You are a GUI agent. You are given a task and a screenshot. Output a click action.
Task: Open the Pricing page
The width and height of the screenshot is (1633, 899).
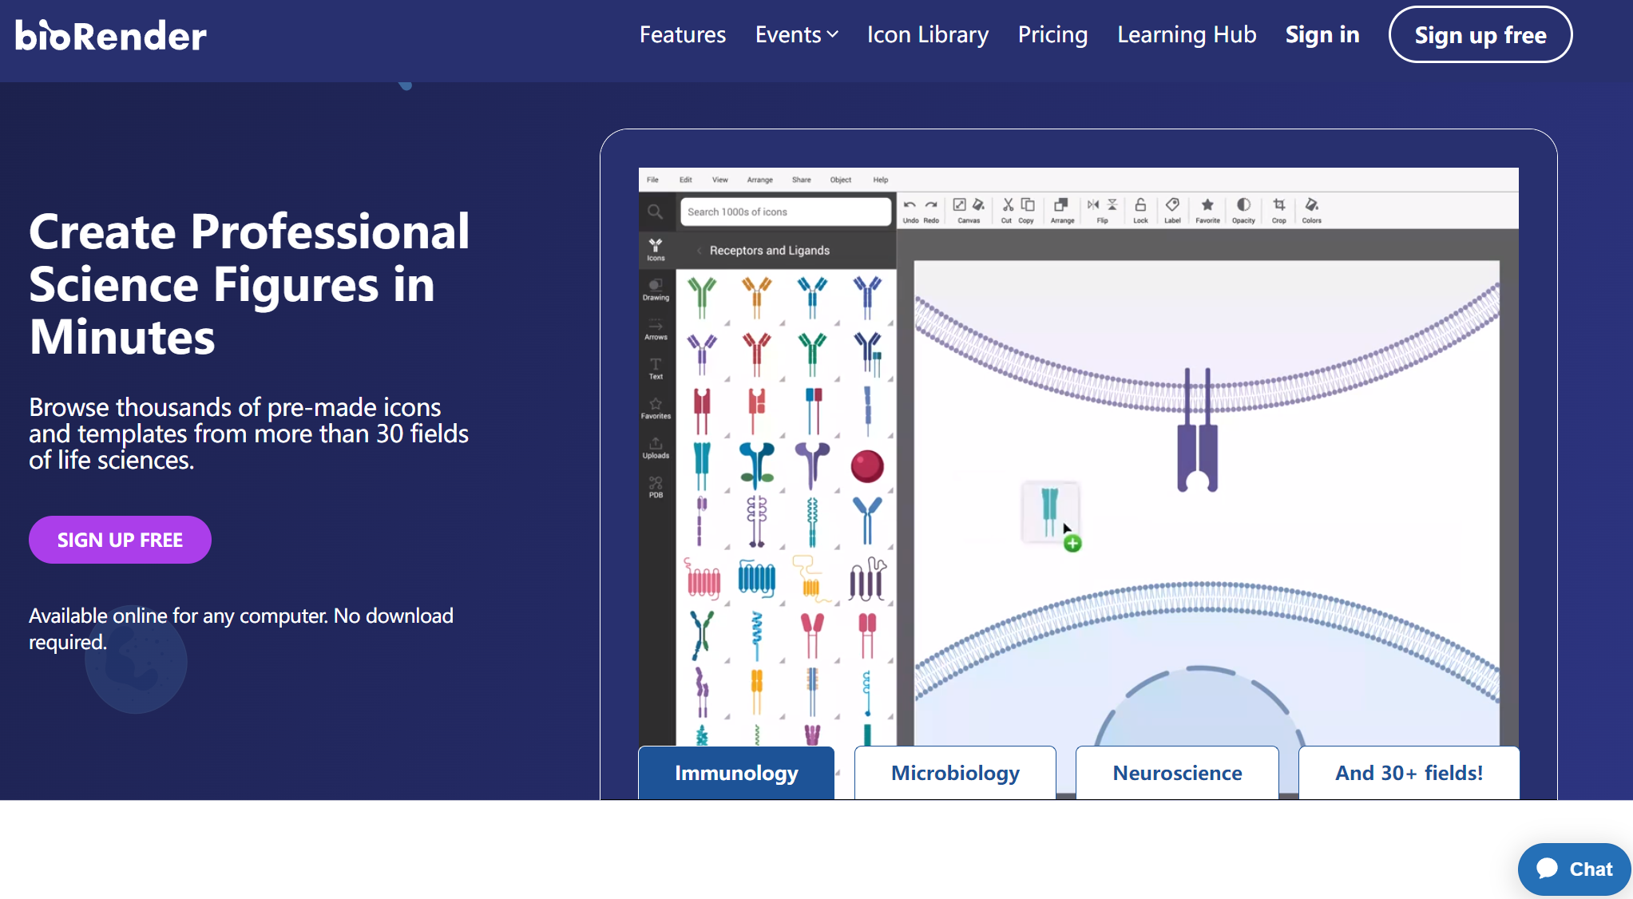pos(1052,35)
